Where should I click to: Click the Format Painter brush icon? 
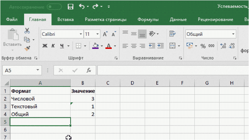click(27, 48)
